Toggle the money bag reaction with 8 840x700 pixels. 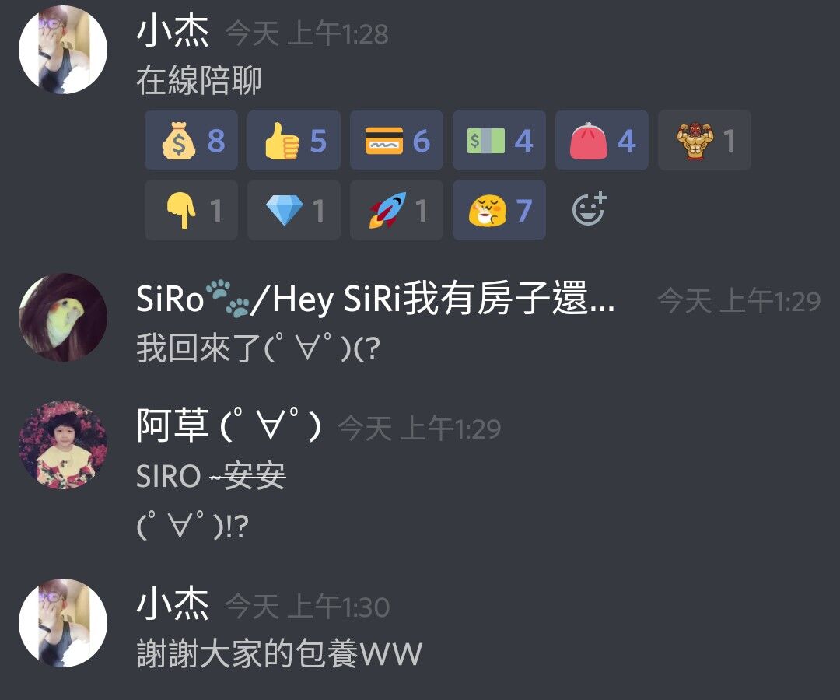click(x=191, y=140)
